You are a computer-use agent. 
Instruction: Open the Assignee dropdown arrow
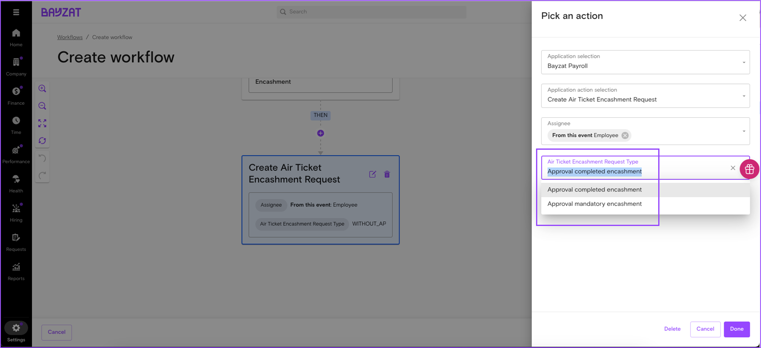(744, 131)
